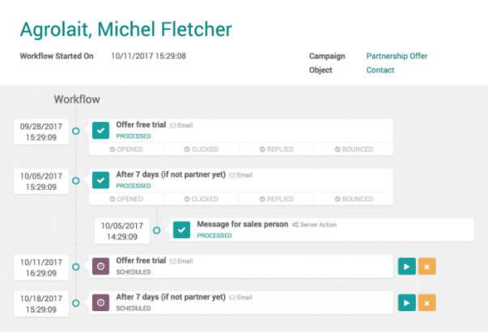
Task: Select REPLIED tab under processed After 7 days
Action: [277, 199]
